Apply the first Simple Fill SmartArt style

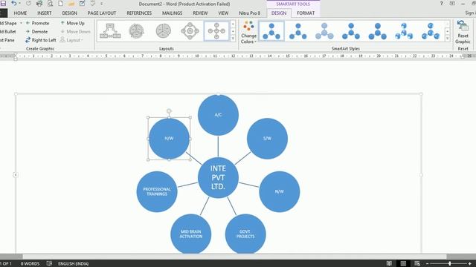pos(271,31)
